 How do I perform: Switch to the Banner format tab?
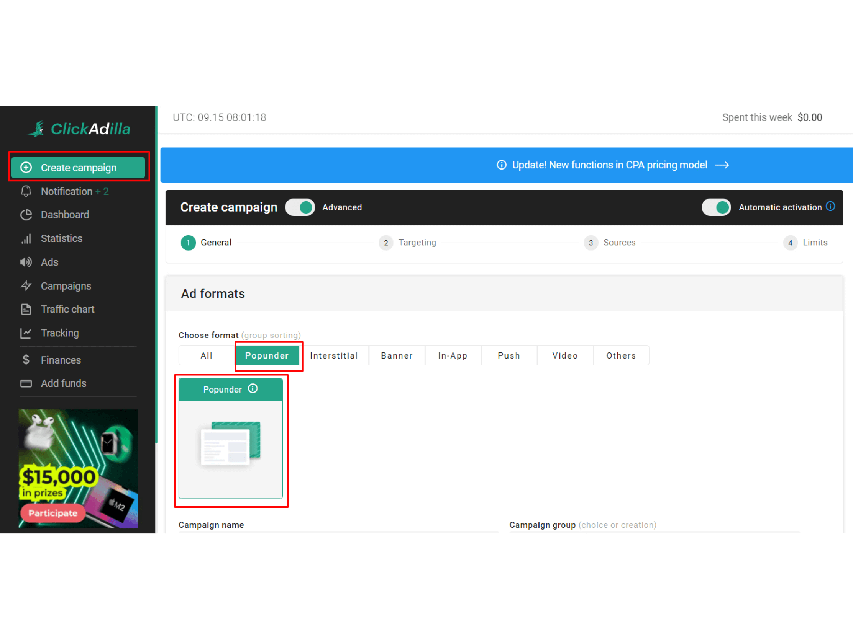(397, 355)
